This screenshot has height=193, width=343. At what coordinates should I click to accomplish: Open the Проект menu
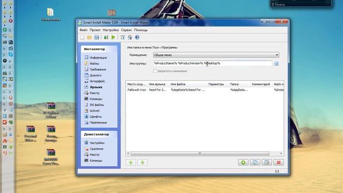tap(95, 30)
